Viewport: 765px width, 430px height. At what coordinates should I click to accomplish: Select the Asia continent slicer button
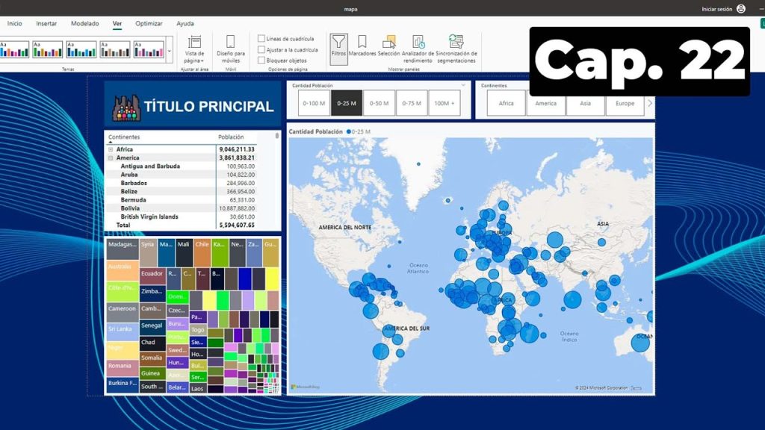click(x=585, y=103)
